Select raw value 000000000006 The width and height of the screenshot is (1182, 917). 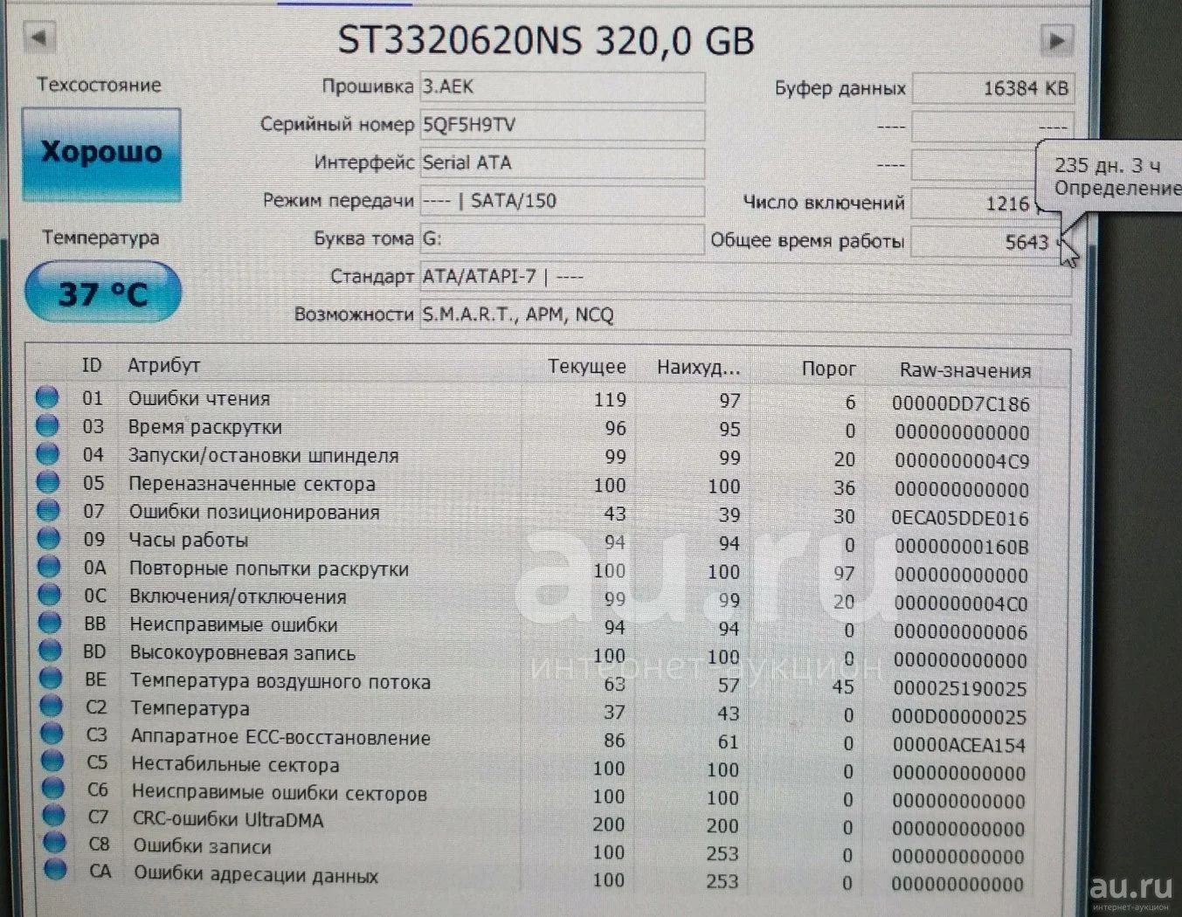point(961,631)
